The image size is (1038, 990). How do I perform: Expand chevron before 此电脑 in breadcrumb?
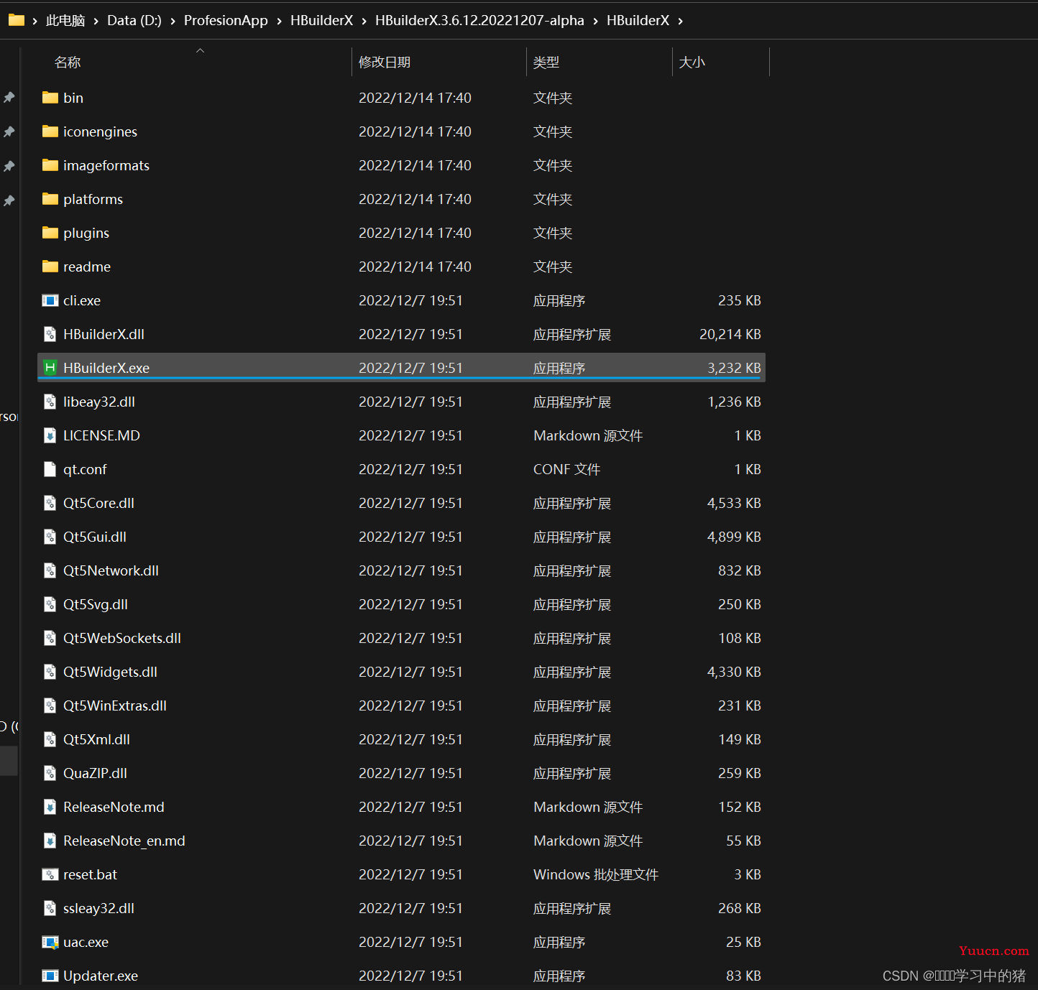tap(35, 21)
